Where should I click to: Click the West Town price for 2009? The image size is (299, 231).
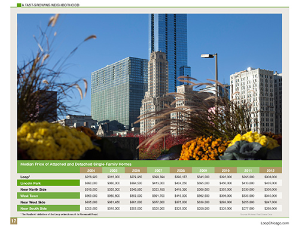(x=203, y=196)
